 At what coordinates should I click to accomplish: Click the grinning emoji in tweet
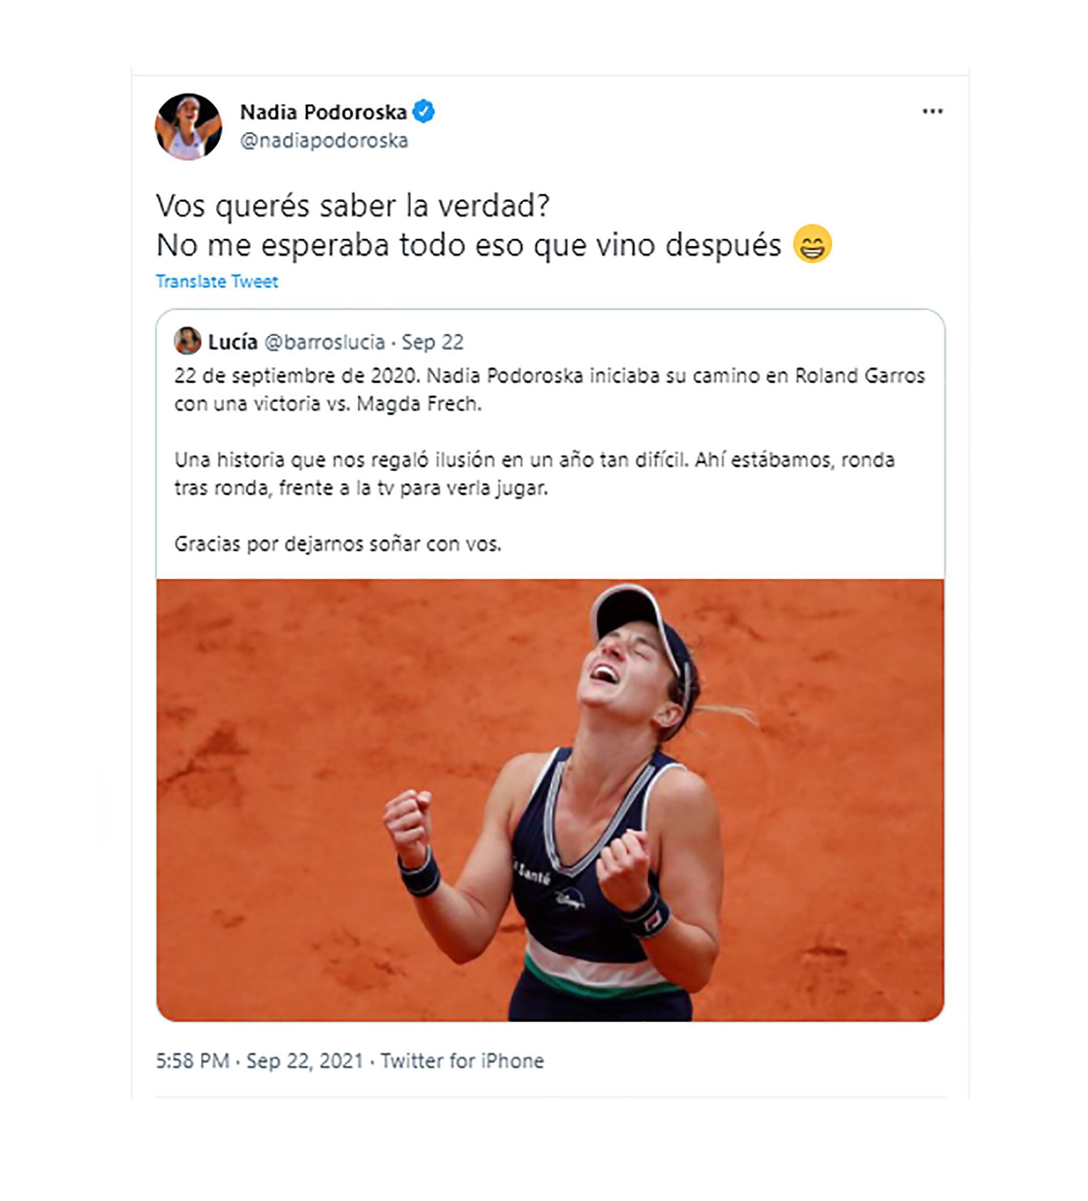coord(813,244)
